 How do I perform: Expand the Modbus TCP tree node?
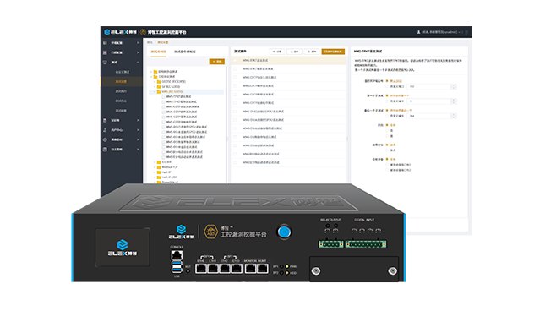(x=155, y=167)
